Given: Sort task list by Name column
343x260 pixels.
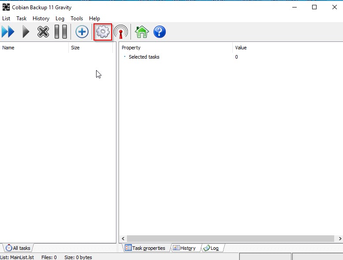Looking at the screenshot, I should point(34,48).
